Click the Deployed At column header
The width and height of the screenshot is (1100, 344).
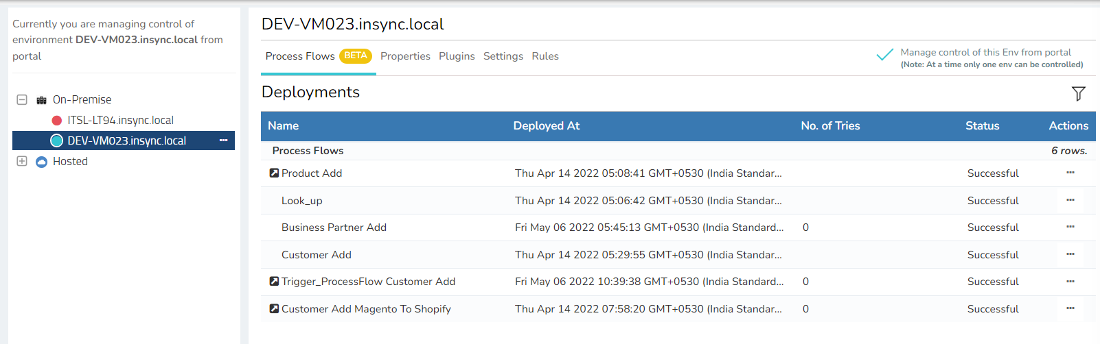pyautogui.click(x=546, y=126)
